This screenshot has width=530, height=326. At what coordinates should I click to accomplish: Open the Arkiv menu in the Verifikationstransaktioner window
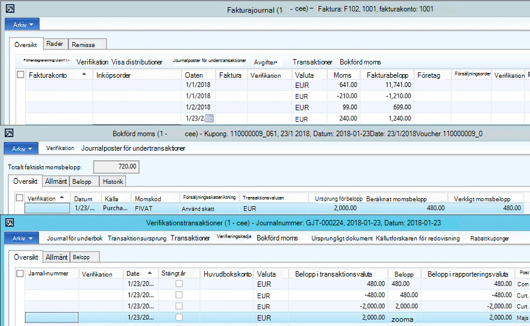tap(22, 238)
